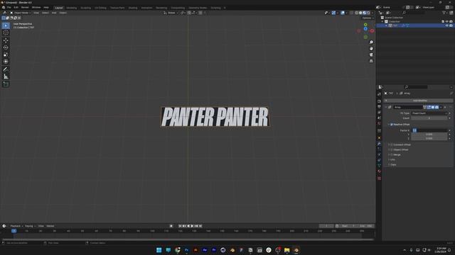Click the Add Modifier button
Screen dimensions: 455x255
click(x=419, y=101)
